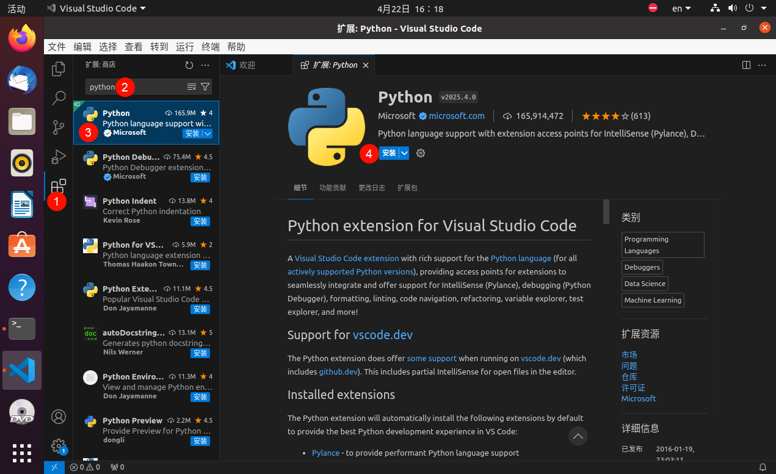The height and width of the screenshot is (474, 776).
Task: Open the Search view in the activity bar
Action: tap(59, 98)
